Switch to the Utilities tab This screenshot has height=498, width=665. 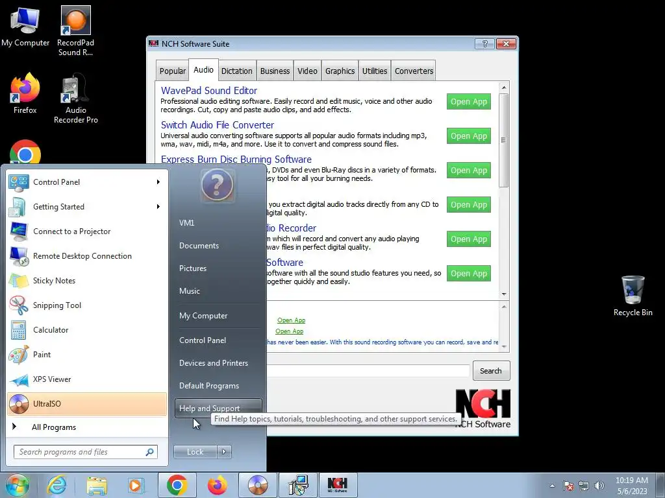point(375,71)
